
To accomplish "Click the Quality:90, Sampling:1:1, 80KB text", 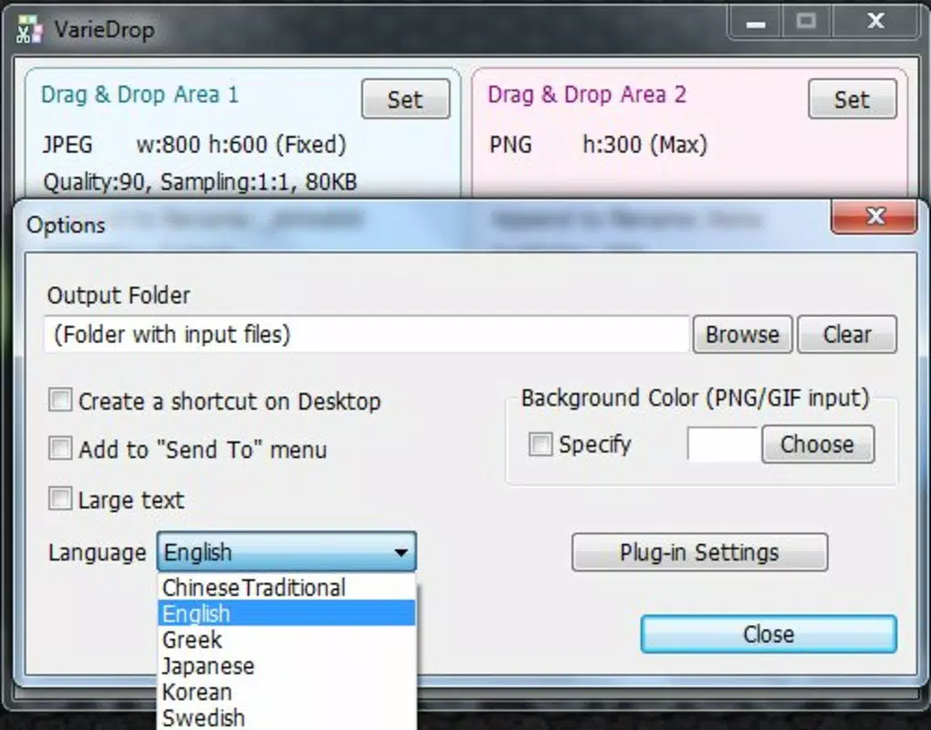I will coord(200,182).
